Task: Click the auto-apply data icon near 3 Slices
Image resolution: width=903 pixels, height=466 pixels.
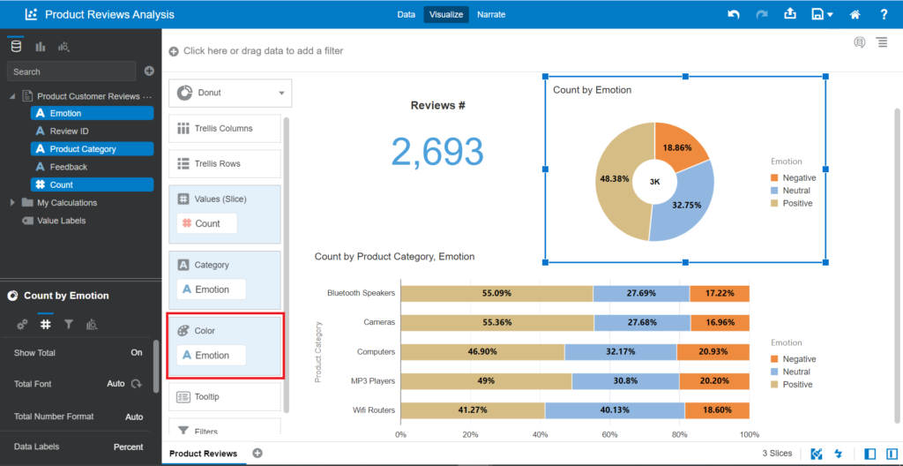Action: [816, 454]
